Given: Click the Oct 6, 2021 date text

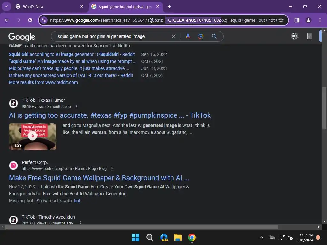Looking at the screenshot, I should (152, 62).
